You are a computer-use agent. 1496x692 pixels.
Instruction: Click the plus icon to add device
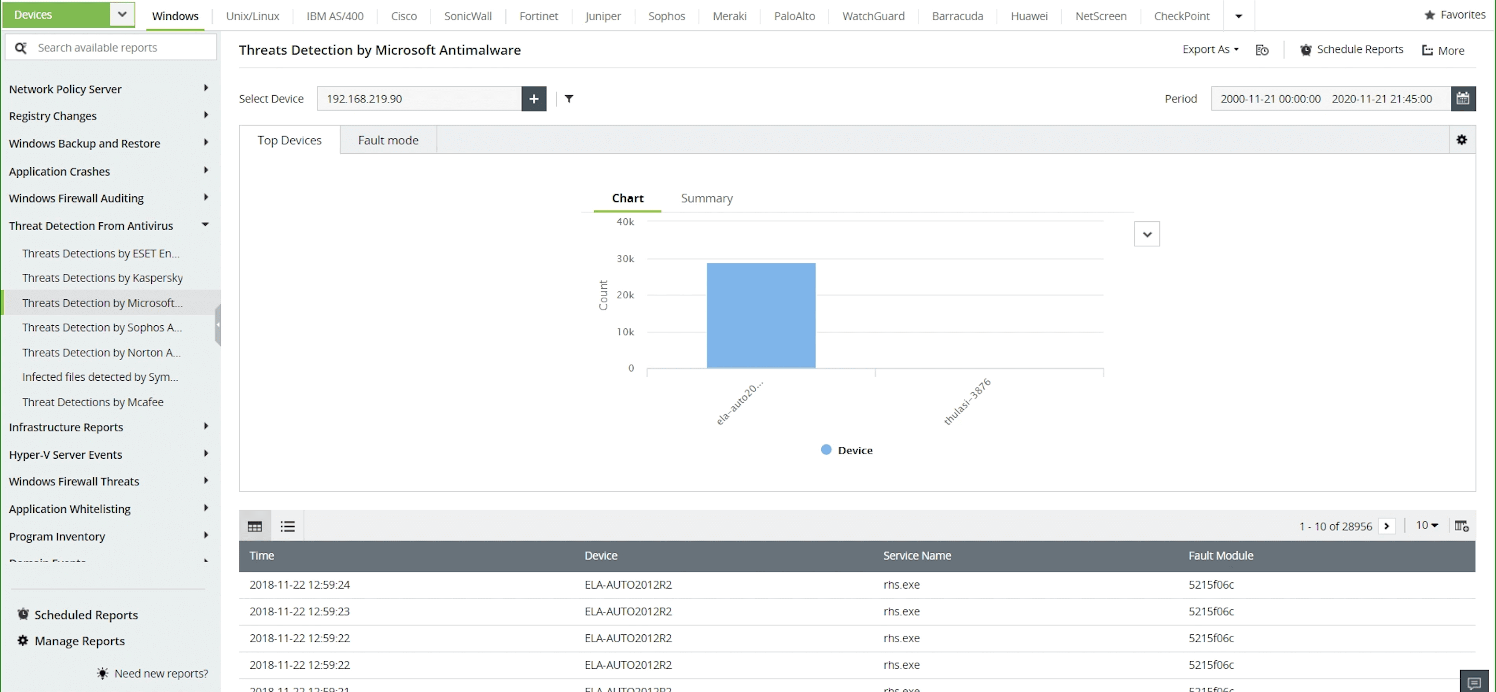coord(533,99)
